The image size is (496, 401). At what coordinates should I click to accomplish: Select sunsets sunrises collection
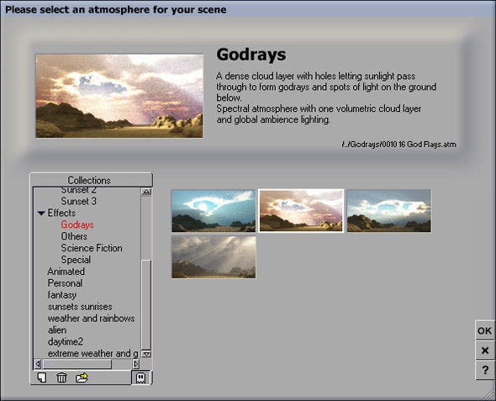(x=80, y=307)
